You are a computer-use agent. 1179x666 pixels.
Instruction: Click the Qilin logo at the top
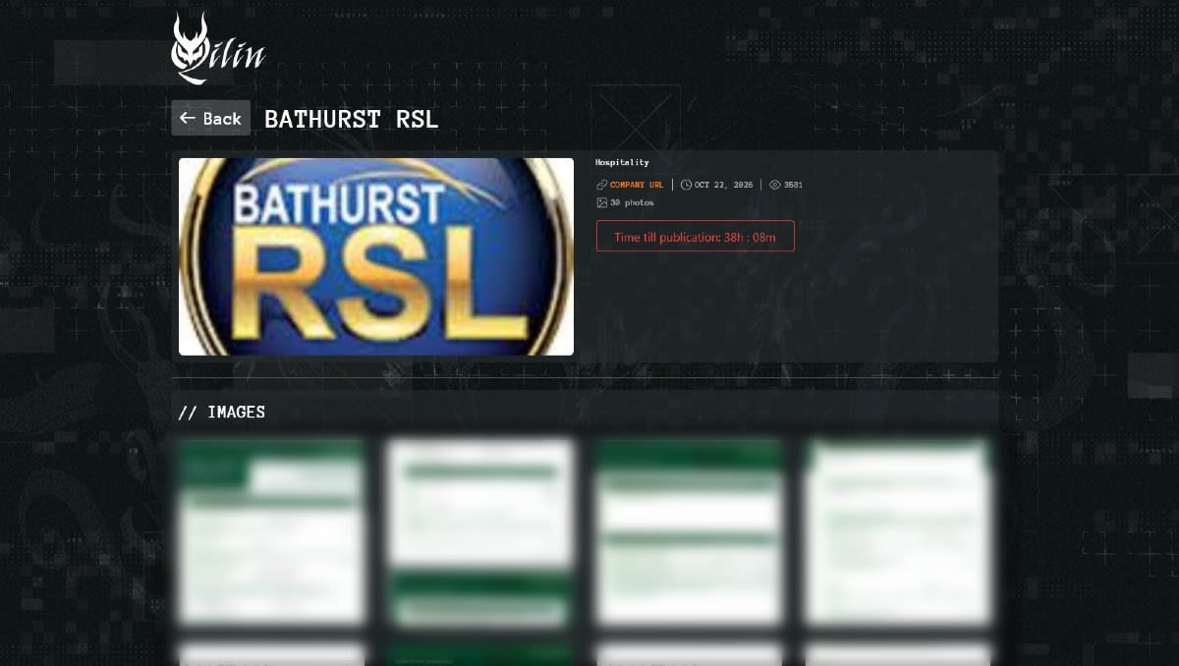[218, 48]
